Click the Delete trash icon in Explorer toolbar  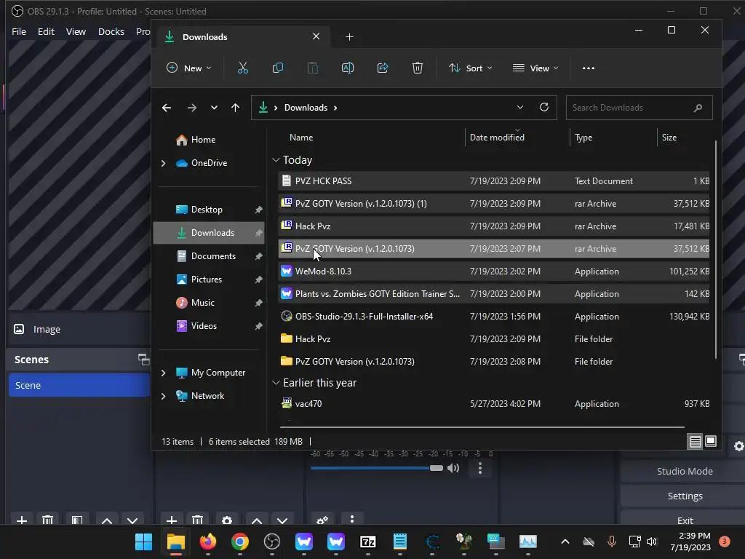417,68
